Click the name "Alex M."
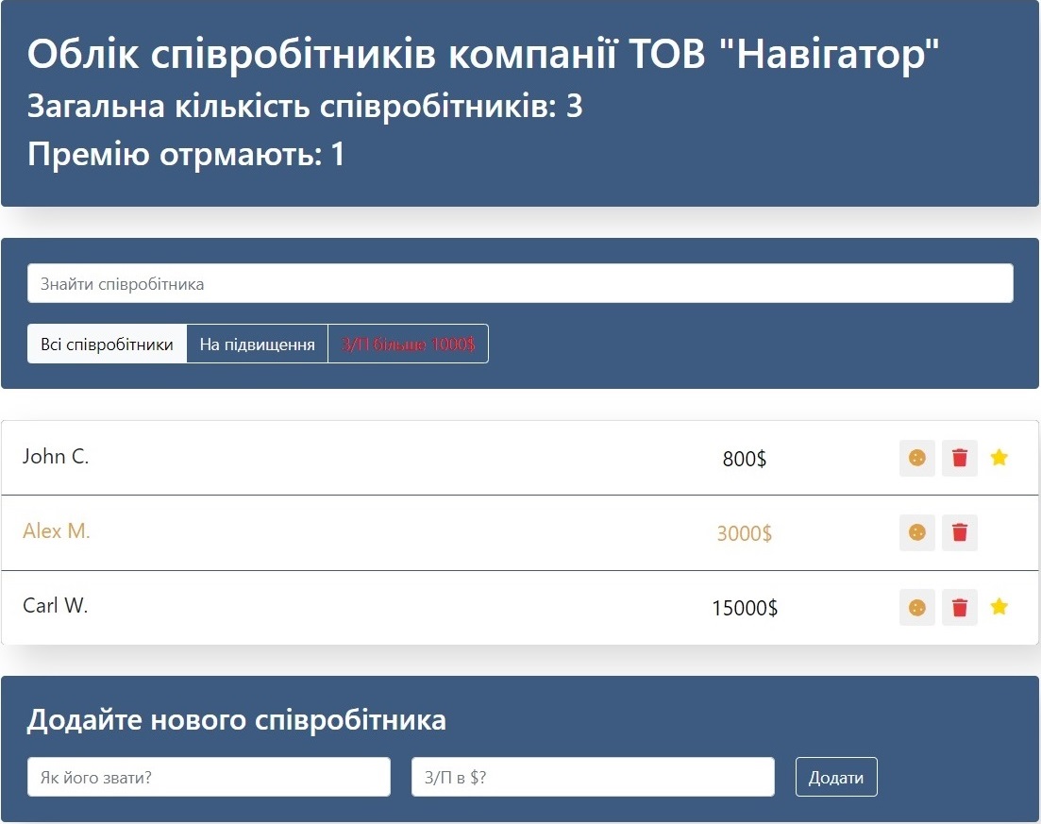Image resolution: width=1041 pixels, height=824 pixels. 57,530
